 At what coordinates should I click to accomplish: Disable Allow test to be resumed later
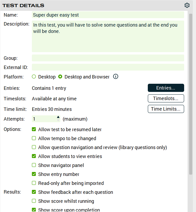[34, 130]
